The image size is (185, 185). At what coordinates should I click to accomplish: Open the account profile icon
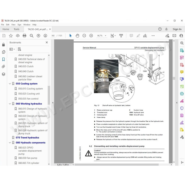click(181, 36)
